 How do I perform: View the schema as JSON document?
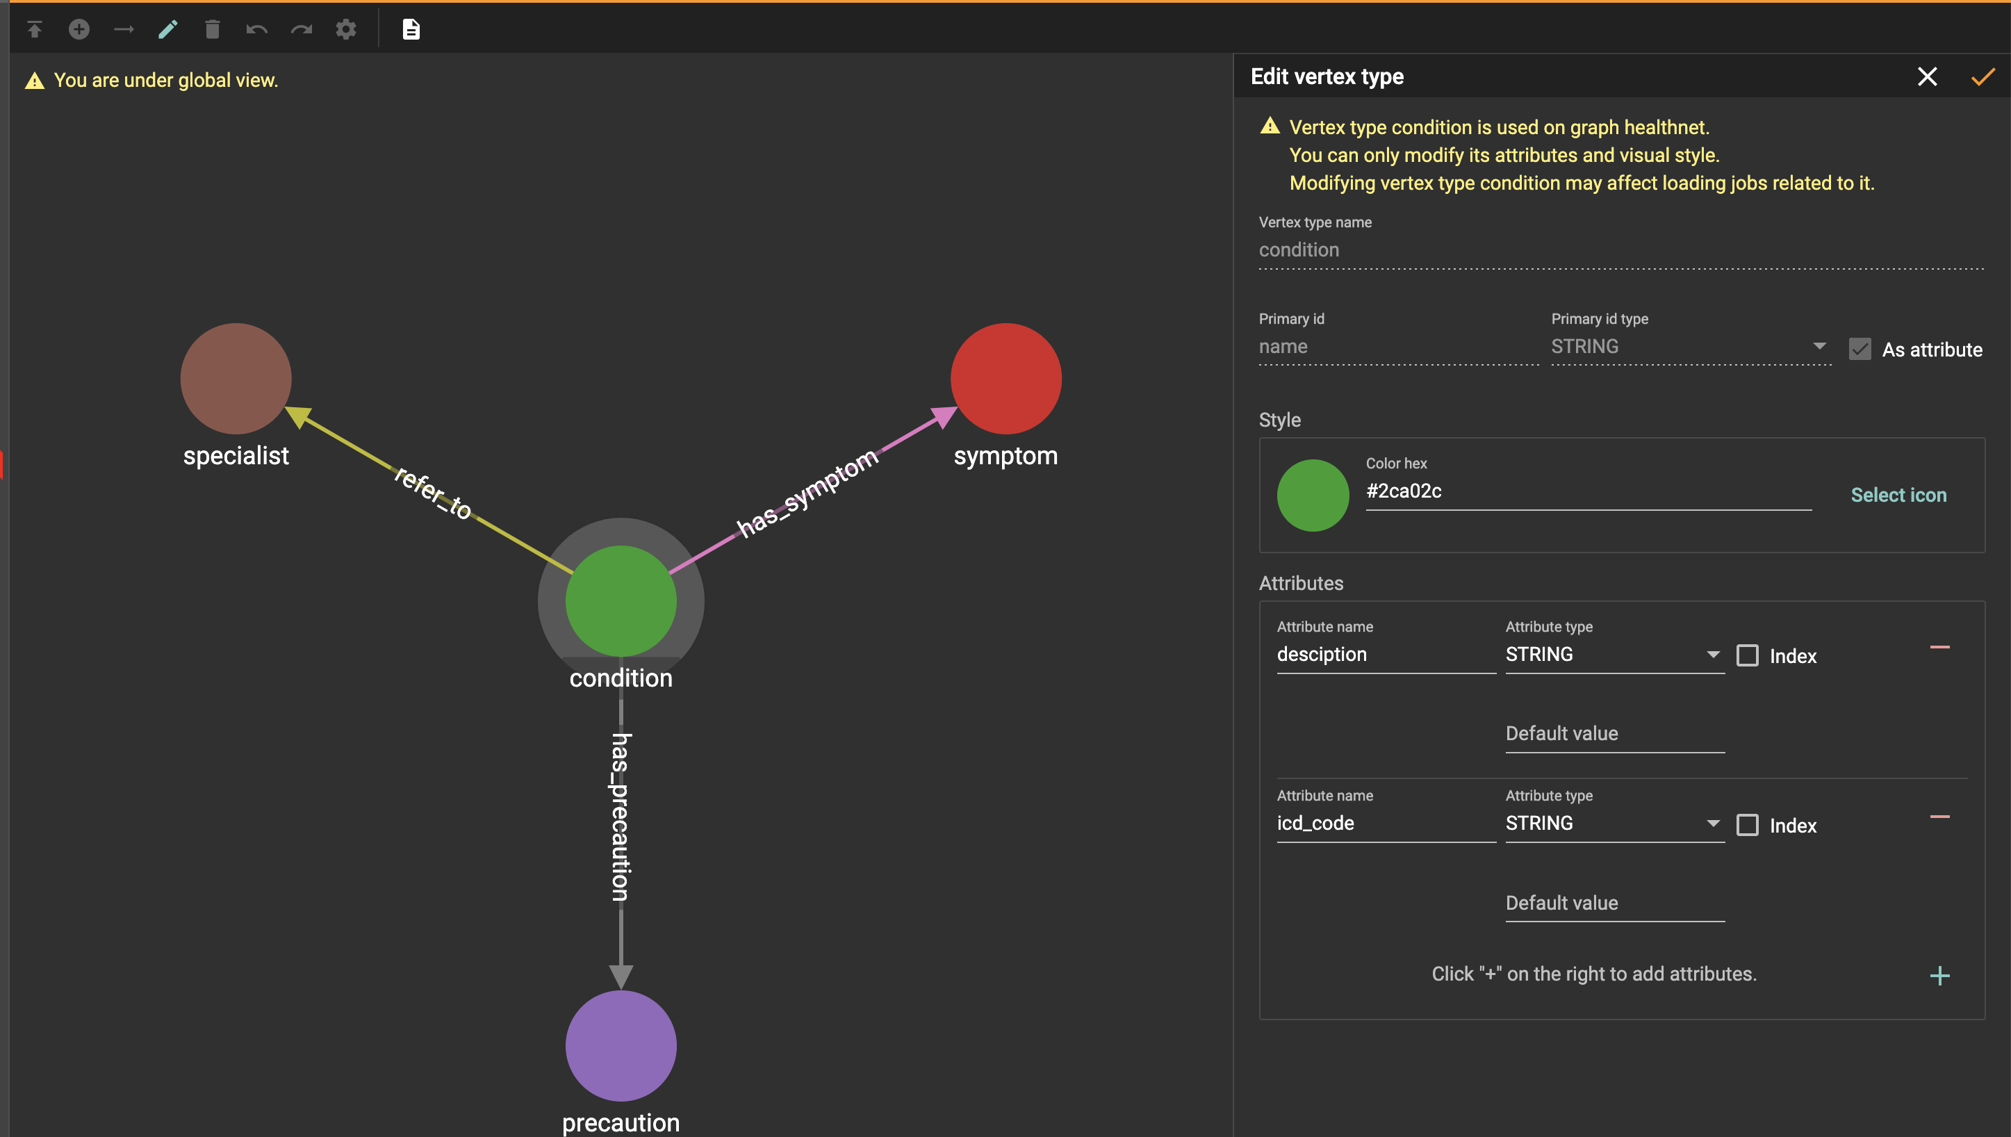tap(410, 29)
